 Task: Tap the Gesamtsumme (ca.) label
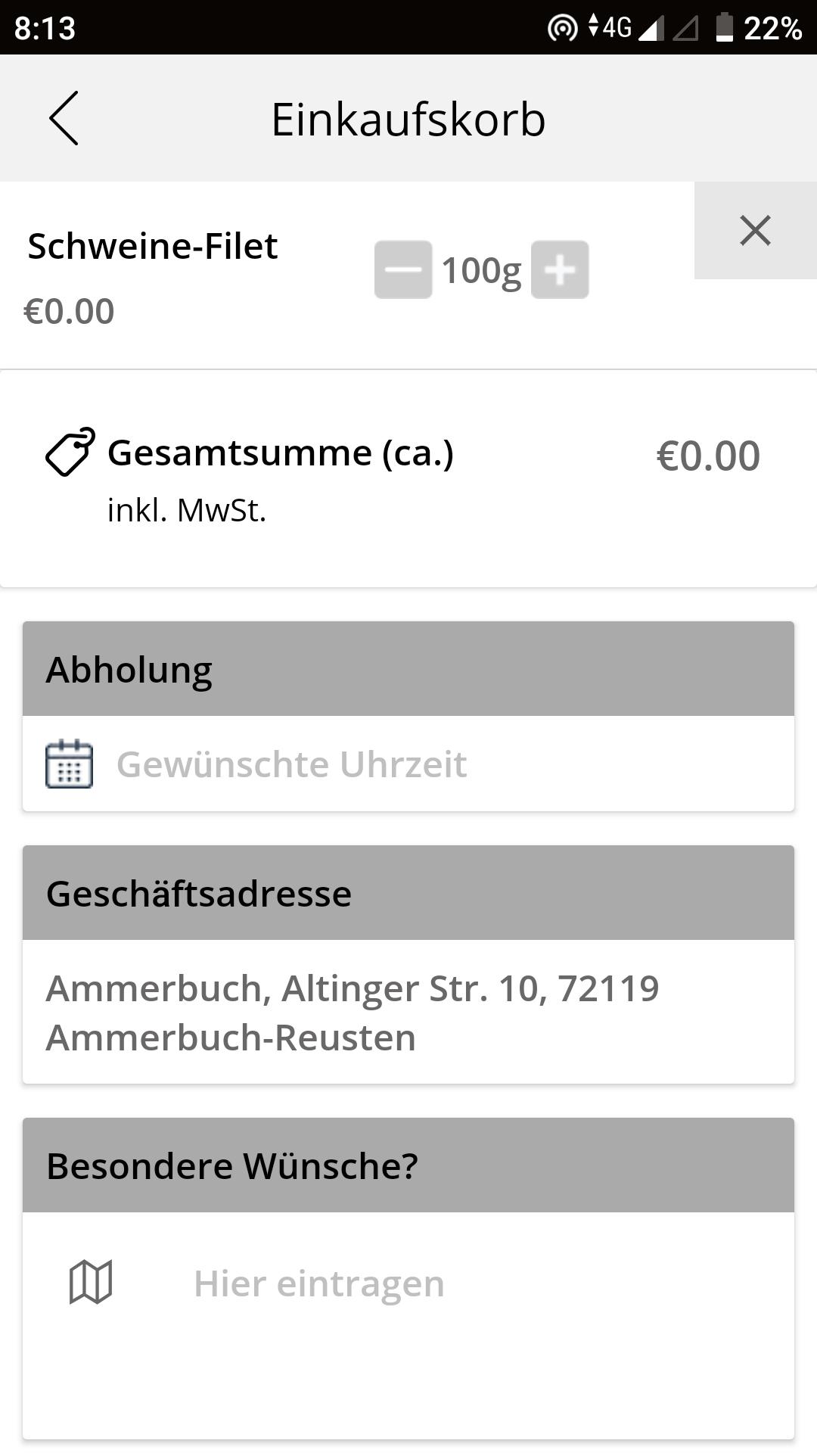tap(281, 453)
